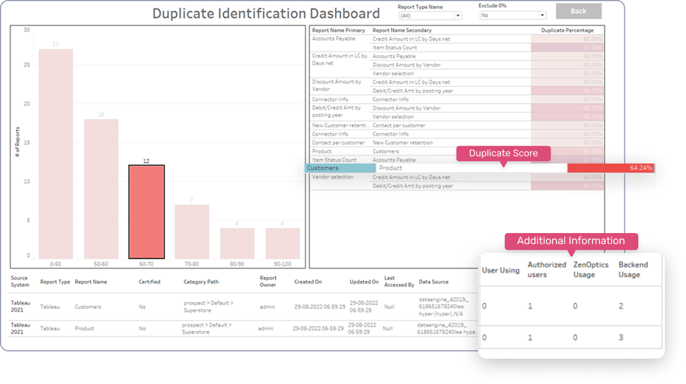
Task: Click the red 64.24% duplicate score bar
Action: pos(610,168)
